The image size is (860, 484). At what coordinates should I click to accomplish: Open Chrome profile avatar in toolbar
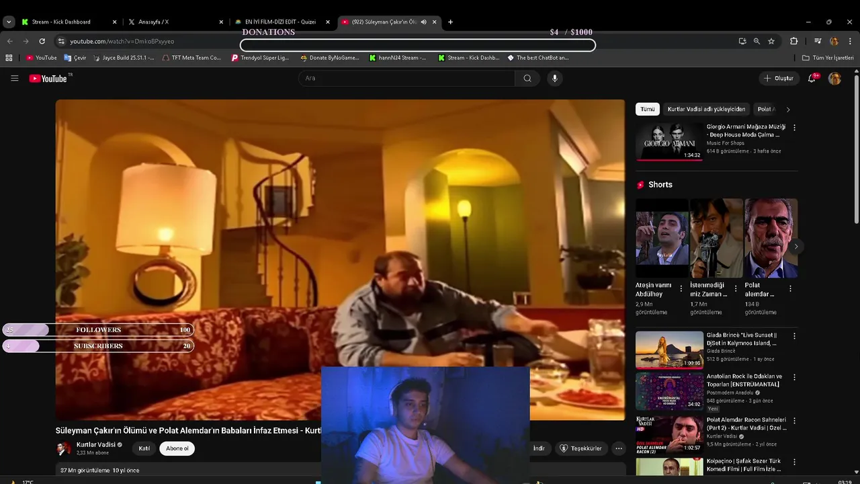834,41
